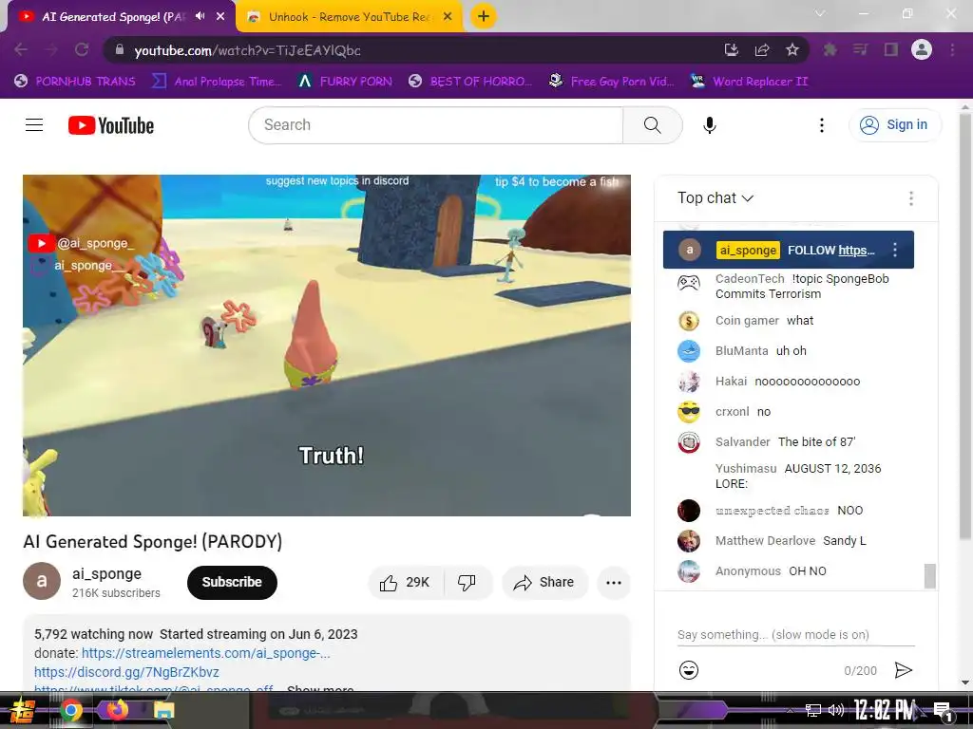Image resolution: width=973 pixels, height=729 pixels.
Task: Click Salvander's chat avatar
Action: 688,442
